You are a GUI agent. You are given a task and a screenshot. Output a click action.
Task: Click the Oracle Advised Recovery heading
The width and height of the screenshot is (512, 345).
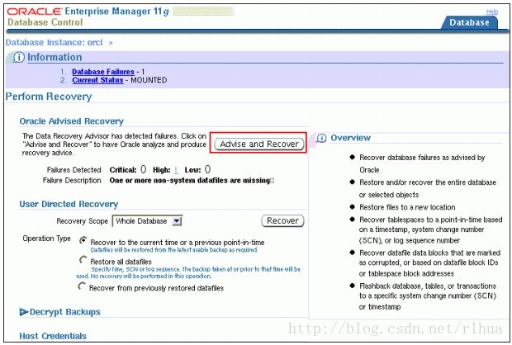point(72,121)
